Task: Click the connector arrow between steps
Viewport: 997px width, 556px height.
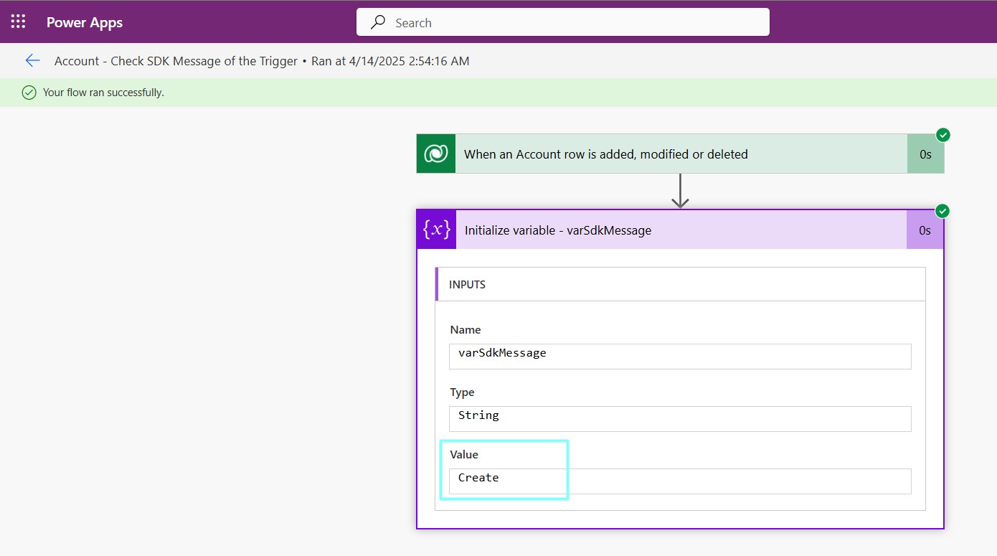Action: [680, 192]
